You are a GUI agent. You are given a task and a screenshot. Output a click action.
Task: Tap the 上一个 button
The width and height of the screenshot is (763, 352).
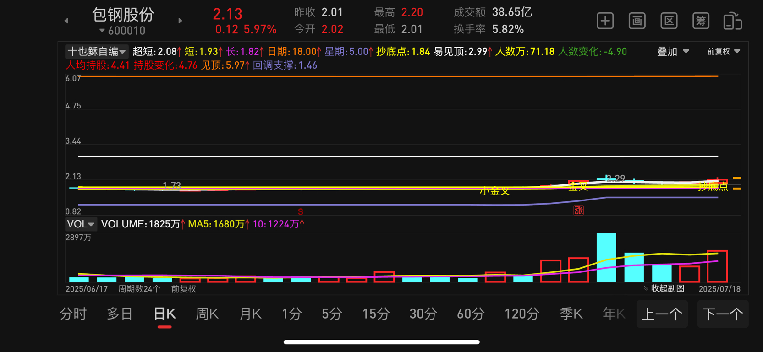click(662, 314)
